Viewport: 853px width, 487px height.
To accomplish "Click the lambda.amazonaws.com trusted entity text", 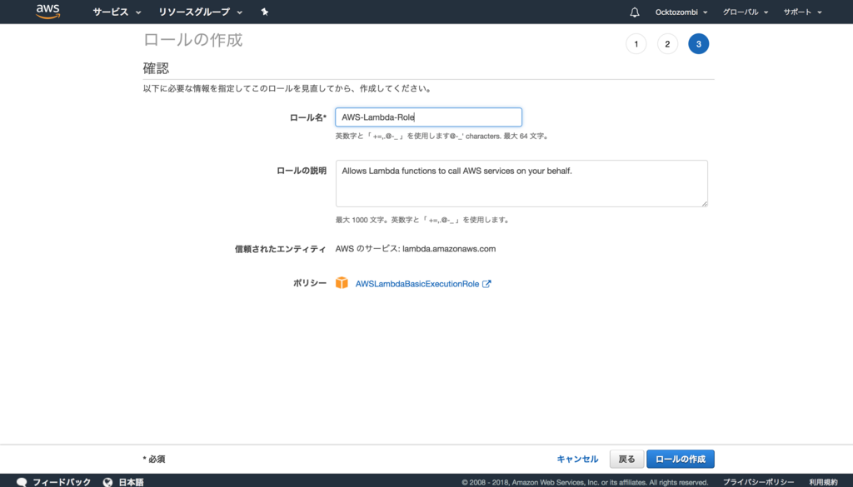I will pos(449,249).
